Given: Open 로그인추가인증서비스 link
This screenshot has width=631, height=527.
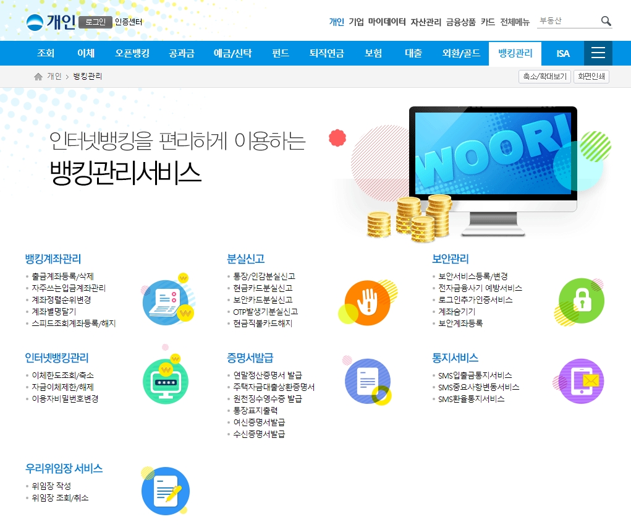Looking at the screenshot, I should click(475, 300).
